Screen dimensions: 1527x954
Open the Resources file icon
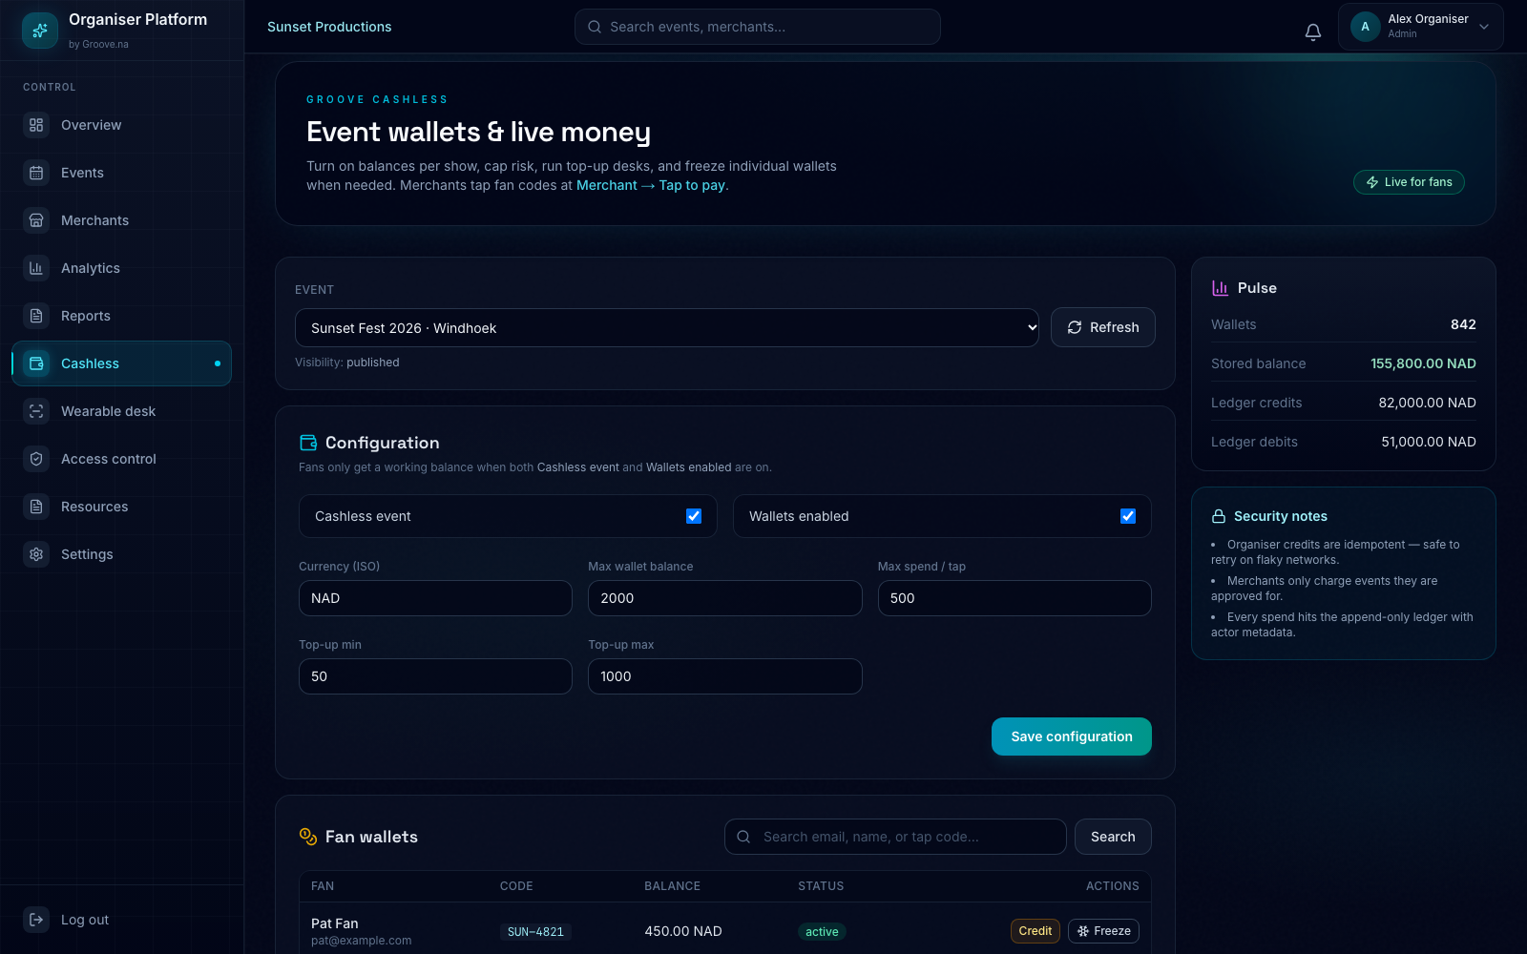pyautogui.click(x=36, y=507)
